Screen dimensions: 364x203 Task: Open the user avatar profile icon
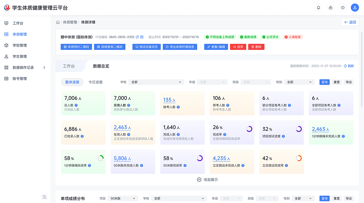coord(355,8)
